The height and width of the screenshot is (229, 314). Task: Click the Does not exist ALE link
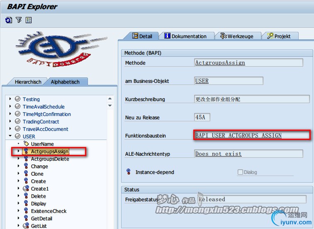(x=218, y=154)
